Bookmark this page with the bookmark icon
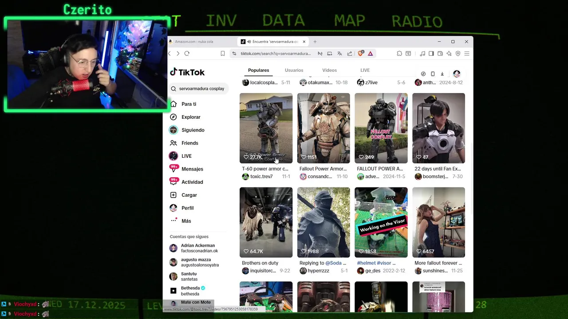This screenshot has width=568, height=319. pos(223,54)
